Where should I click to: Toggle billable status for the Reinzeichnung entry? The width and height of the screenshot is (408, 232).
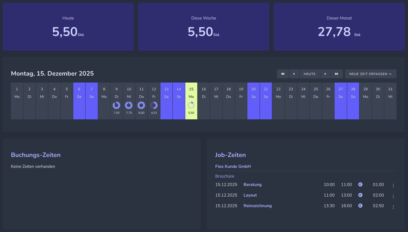click(360, 206)
